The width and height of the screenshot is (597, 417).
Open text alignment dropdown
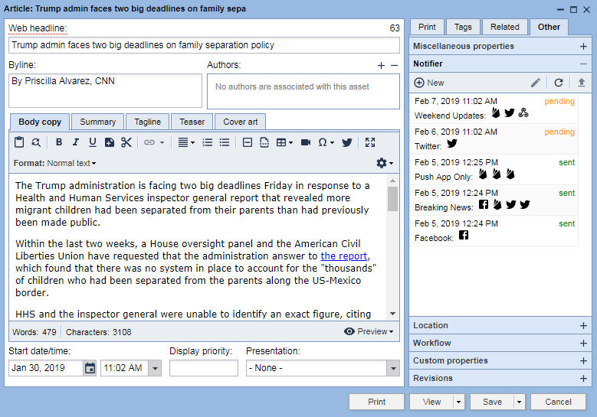pyautogui.click(x=186, y=142)
